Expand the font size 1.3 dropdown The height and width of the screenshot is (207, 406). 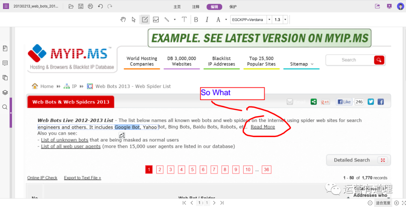click(285, 20)
